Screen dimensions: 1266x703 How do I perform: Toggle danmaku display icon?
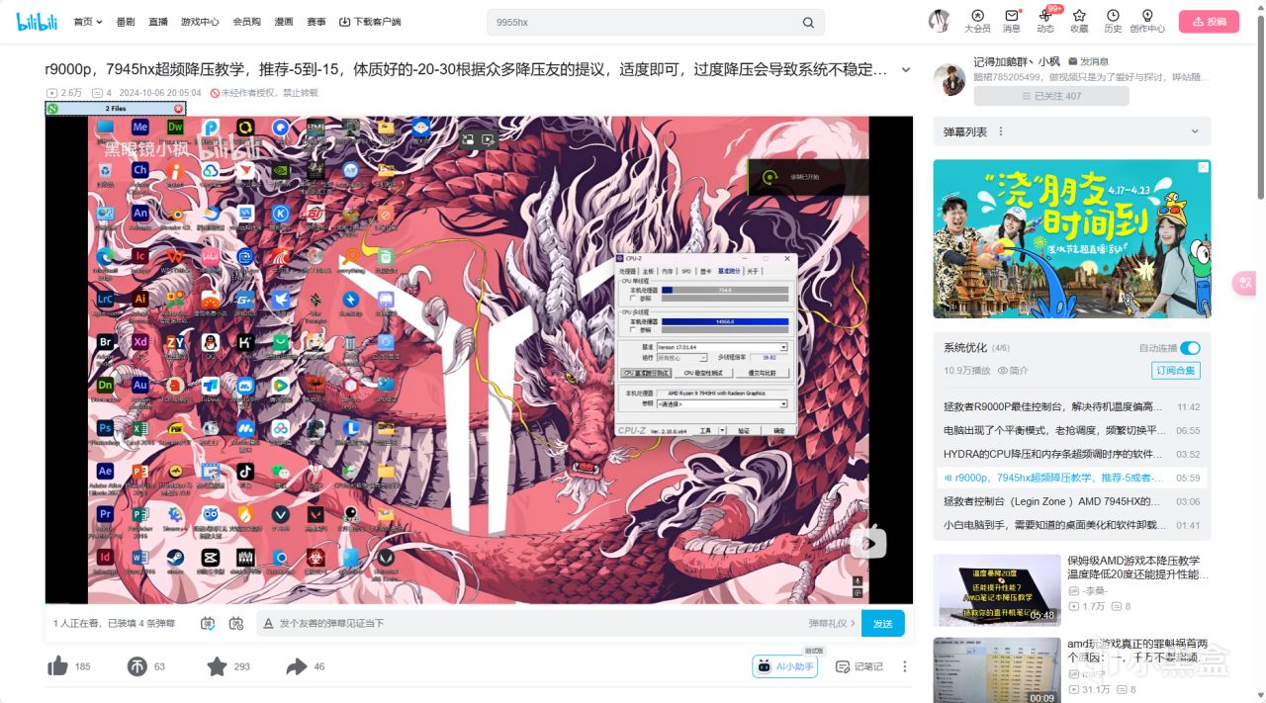(208, 623)
